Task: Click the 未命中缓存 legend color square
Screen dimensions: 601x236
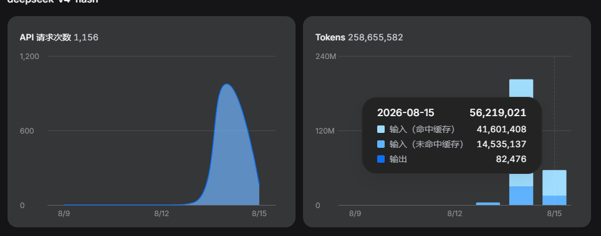Action: click(x=380, y=144)
